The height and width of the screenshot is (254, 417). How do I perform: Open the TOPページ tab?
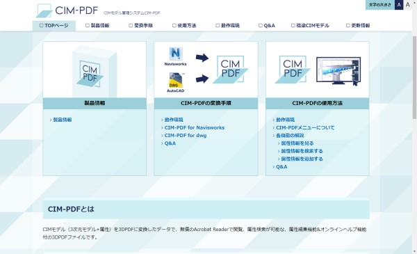(54, 26)
